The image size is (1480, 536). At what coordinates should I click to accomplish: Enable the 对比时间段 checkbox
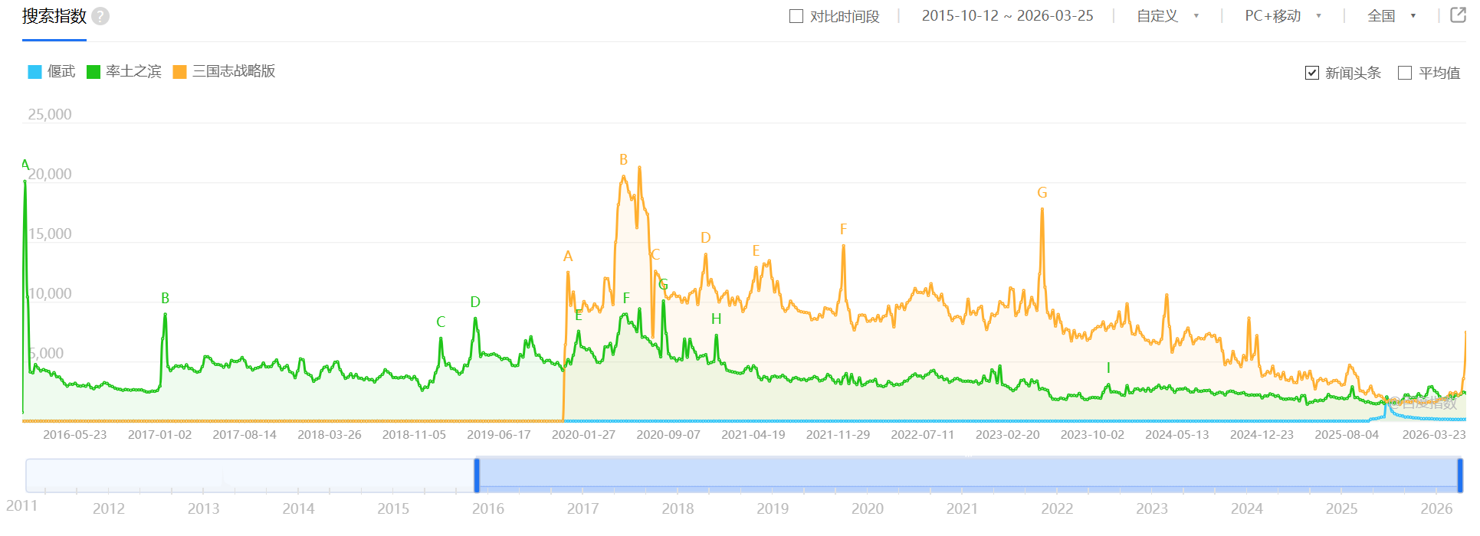pyautogui.click(x=796, y=16)
